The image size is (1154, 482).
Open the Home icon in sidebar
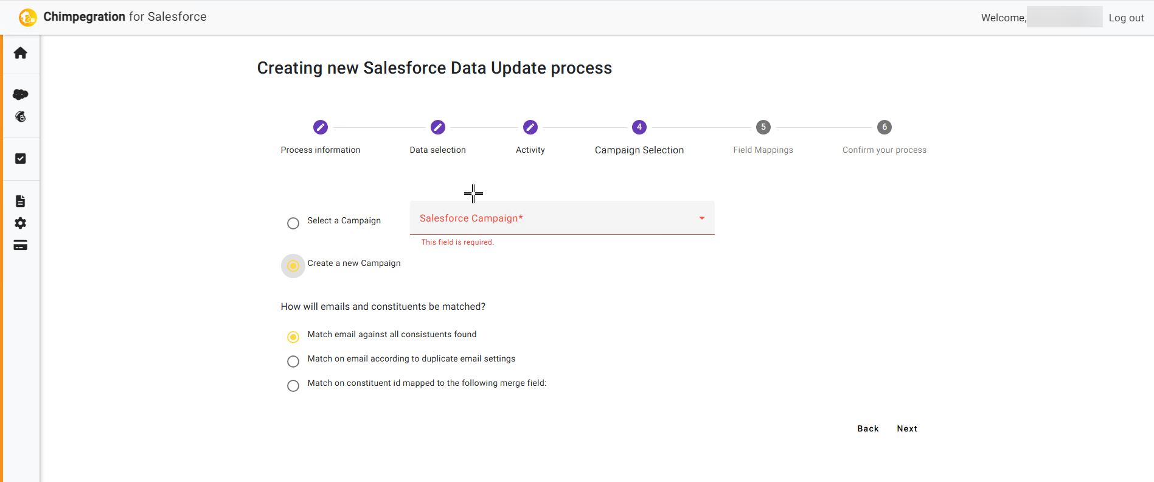[x=20, y=53]
